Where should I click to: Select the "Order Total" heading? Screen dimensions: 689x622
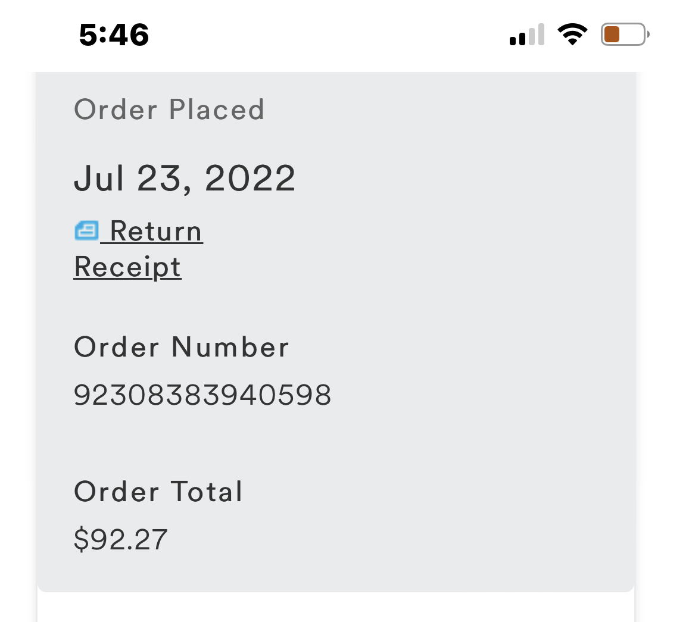(158, 492)
